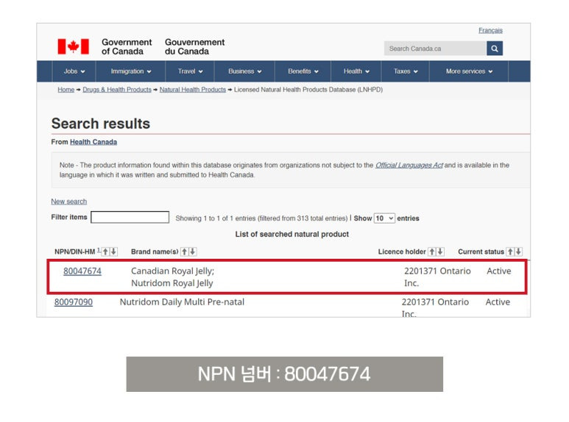Screen dimensions: 569x422
Task: Select Nutridom Daily Multi Pre-natal text
Action: [182, 302]
